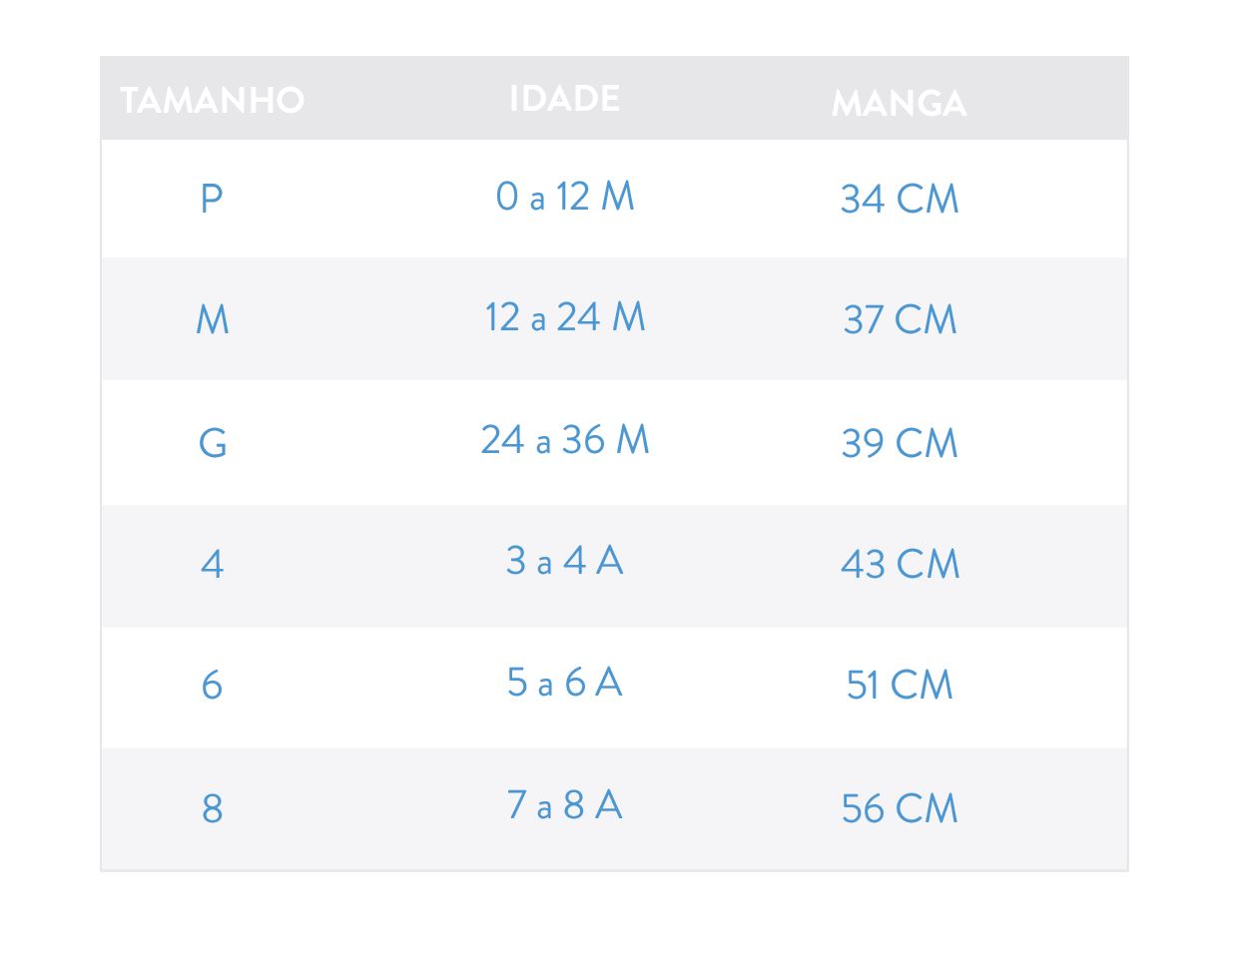Screen dimensions: 1243x959
Task: Click the '24 a 36 M' age cell
Action: (565, 440)
